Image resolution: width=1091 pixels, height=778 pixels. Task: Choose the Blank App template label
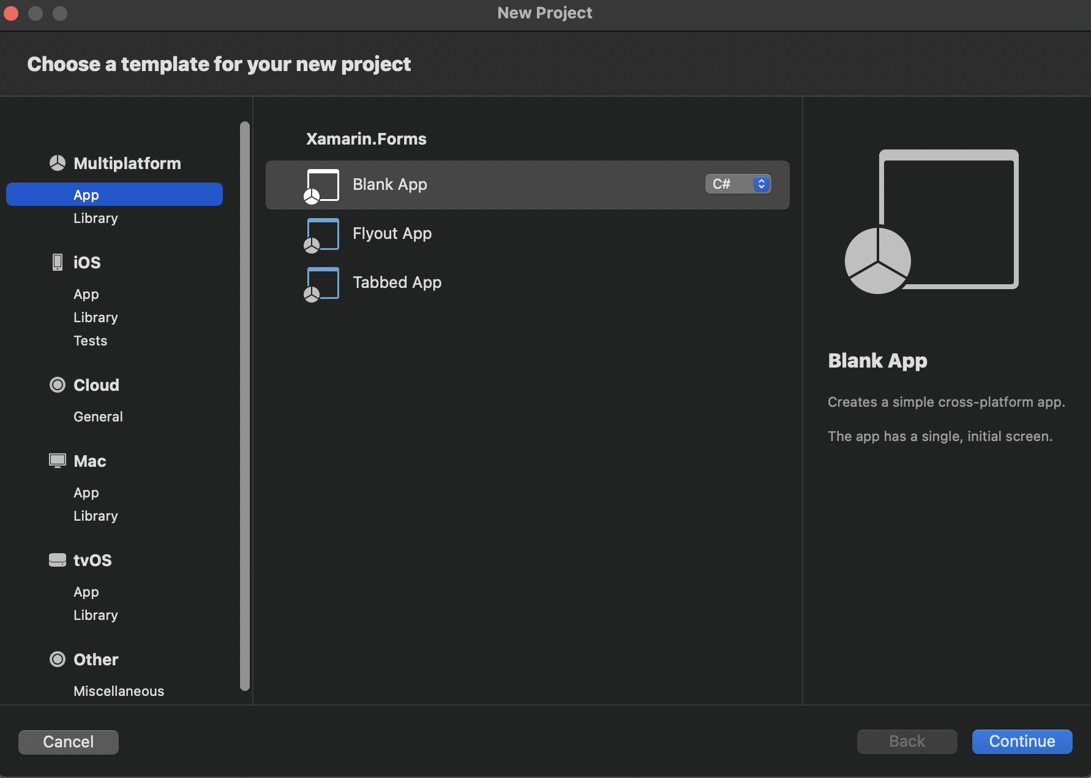(390, 184)
